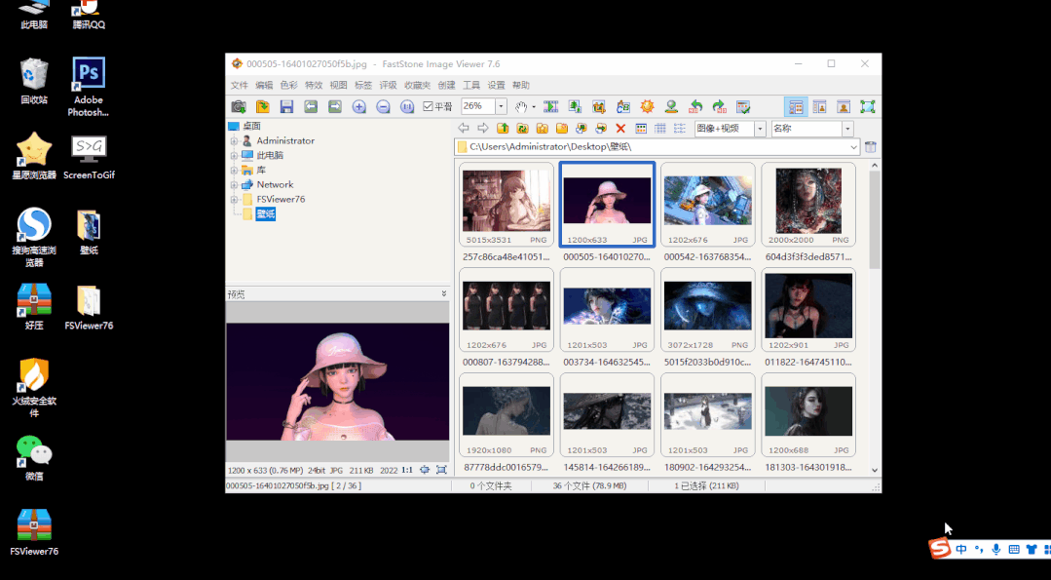Toggle the 平滑 smooth checkbox
The height and width of the screenshot is (580, 1051).
click(429, 106)
